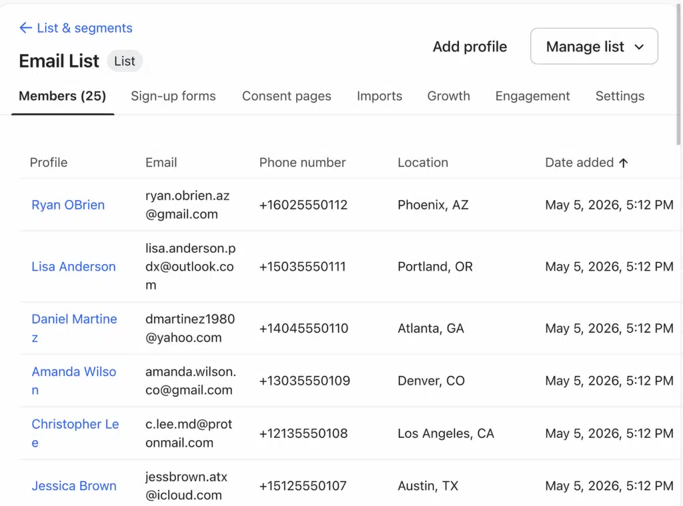Click the back arrow beside List & segments

(26, 28)
